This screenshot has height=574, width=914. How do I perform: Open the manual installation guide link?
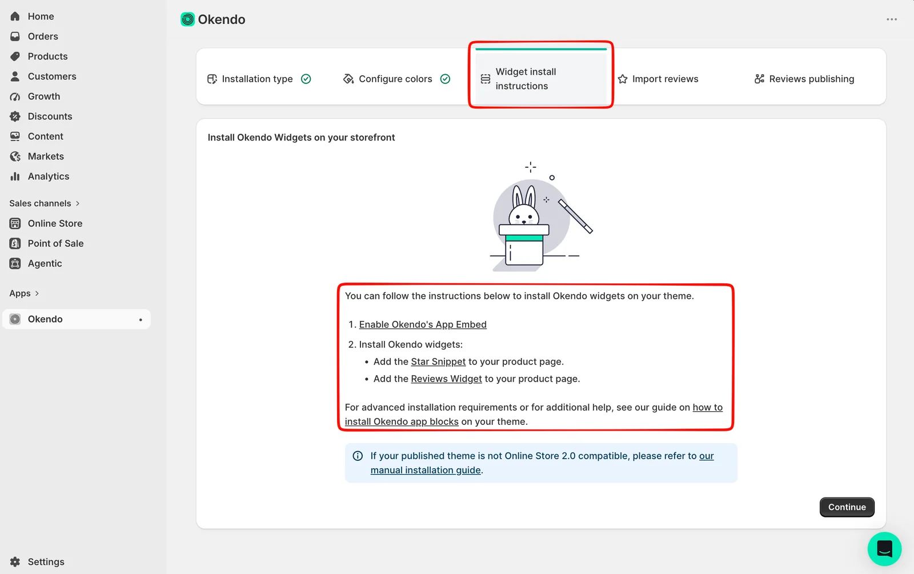coord(426,470)
